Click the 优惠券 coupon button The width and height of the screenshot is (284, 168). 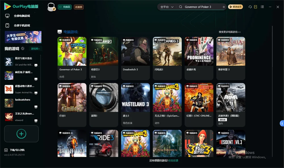(x=79, y=7)
